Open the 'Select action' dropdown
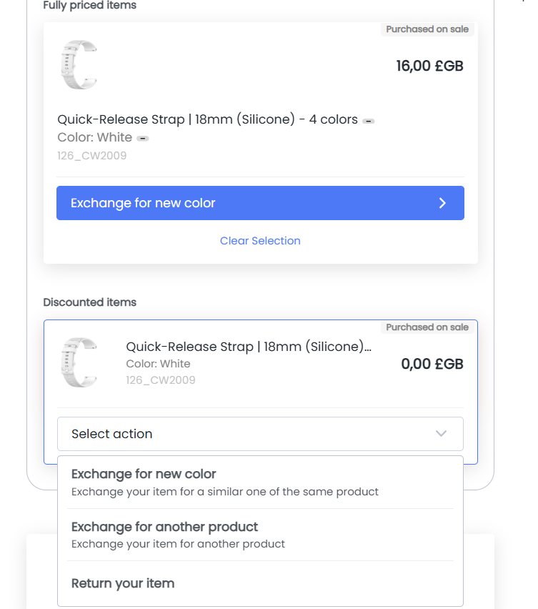Image resolution: width=538 pixels, height=609 pixels. (x=260, y=434)
